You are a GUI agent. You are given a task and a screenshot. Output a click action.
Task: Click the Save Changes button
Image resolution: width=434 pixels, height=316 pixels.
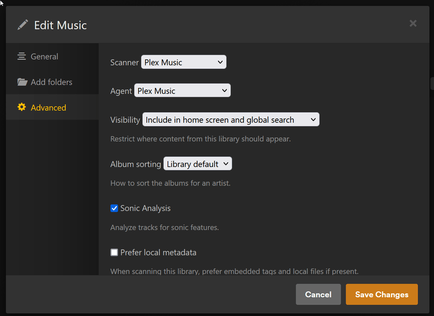(x=382, y=295)
